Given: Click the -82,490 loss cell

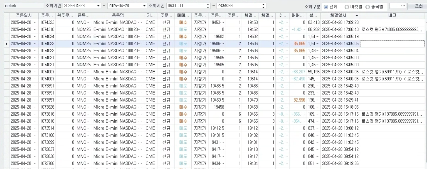Looking at the screenshot, I should click(298, 79).
